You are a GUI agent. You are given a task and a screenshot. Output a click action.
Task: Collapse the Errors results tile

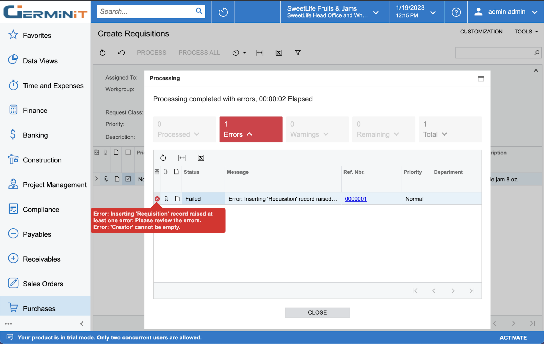(x=251, y=129)
